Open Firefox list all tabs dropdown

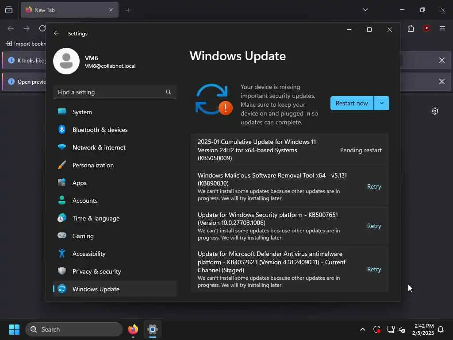(x=365, y=10)
